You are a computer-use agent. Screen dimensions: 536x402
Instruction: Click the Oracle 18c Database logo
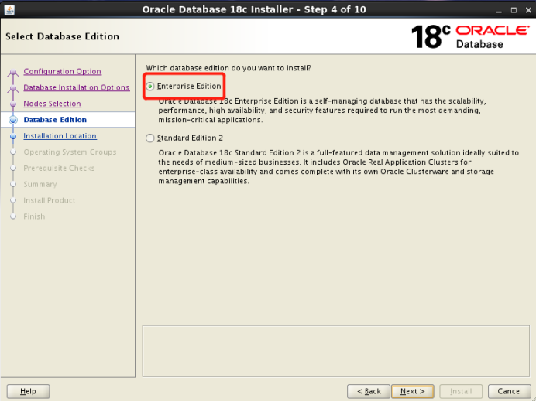tap(470, 36)
